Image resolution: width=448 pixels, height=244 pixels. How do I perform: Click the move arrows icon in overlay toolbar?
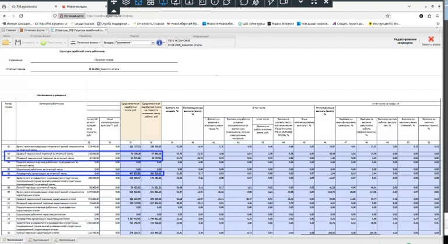114,2
